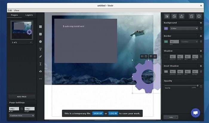Switch to the Layers tab

[29, 15]
